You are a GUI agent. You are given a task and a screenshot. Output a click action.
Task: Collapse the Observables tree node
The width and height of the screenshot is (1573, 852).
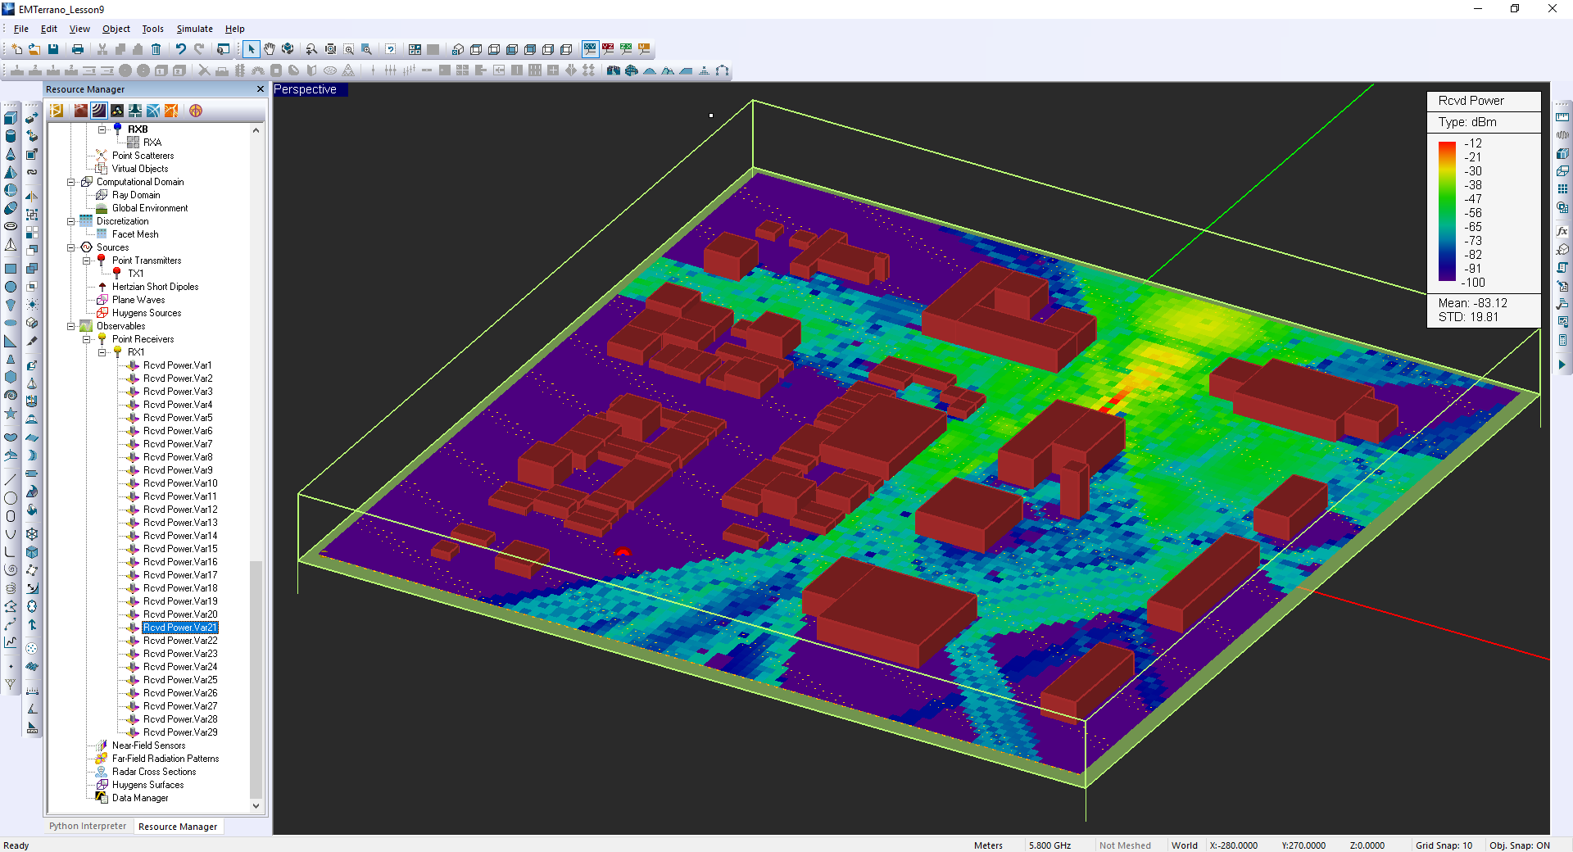pos(71,326)
